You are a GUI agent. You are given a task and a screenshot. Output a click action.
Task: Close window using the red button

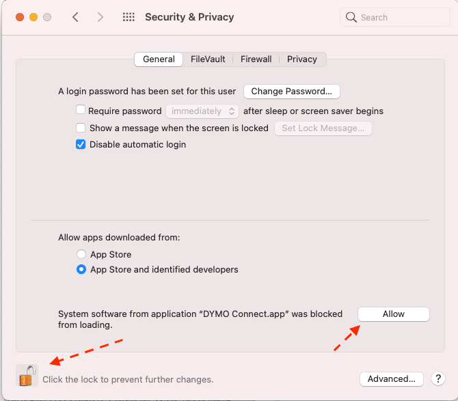20,17
